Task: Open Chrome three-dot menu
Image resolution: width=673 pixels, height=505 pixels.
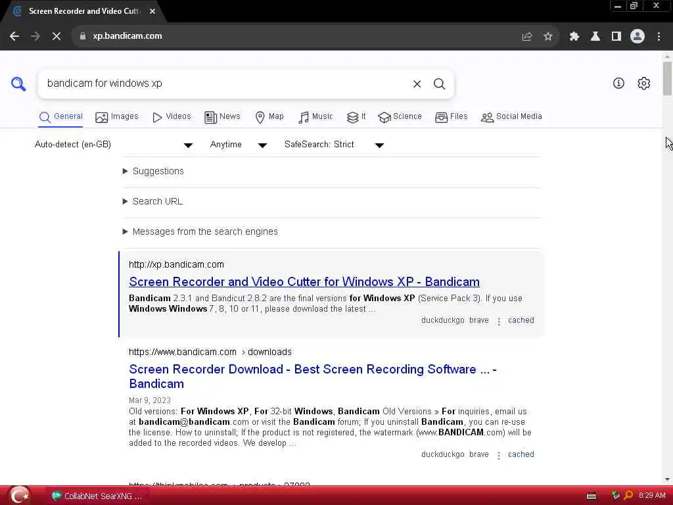Action: pos(659,37)
